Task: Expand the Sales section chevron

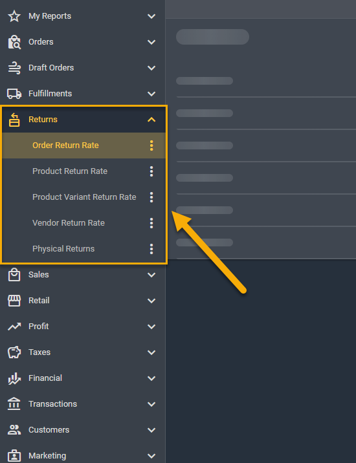Action: point(151,275)
